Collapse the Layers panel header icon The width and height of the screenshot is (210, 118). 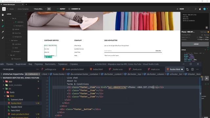pos(26,14)
